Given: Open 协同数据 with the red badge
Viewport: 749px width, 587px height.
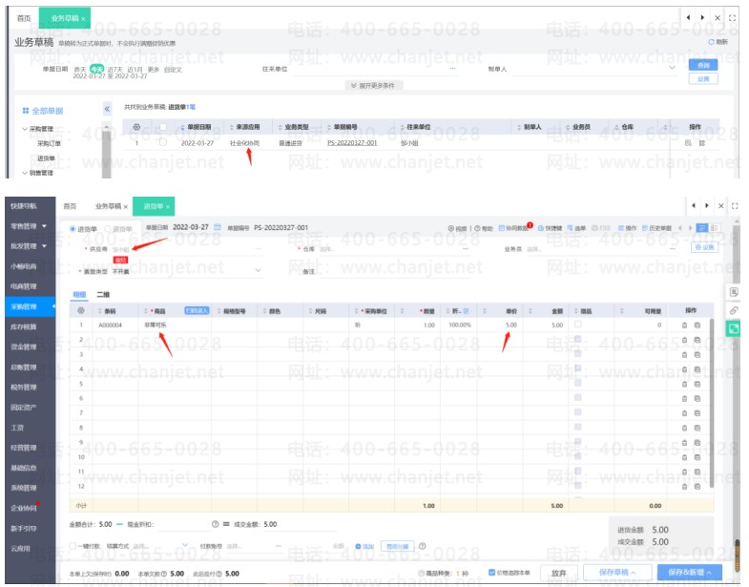Looking at the screenshot, I should tap(513, 229).
